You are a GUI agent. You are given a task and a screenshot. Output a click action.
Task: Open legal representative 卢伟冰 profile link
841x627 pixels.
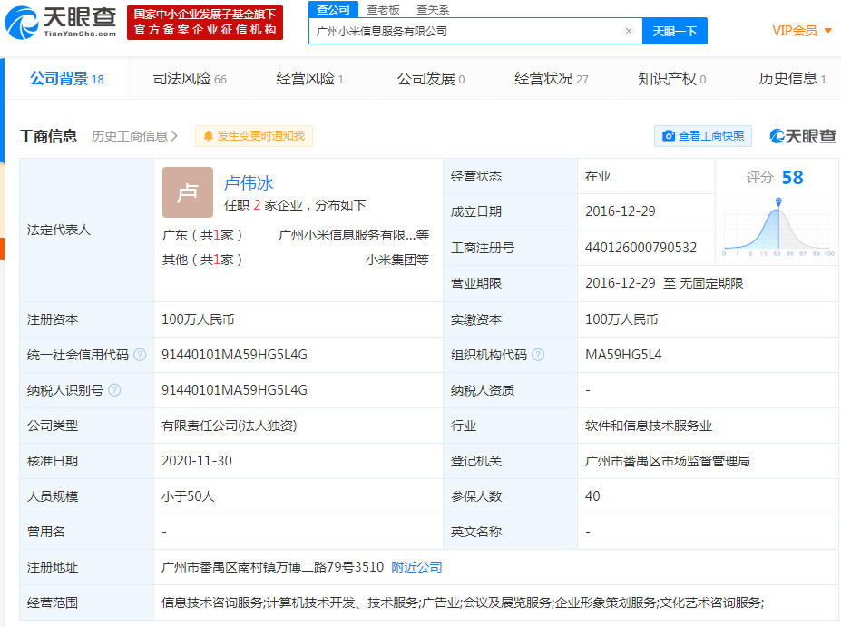(249, 183)
